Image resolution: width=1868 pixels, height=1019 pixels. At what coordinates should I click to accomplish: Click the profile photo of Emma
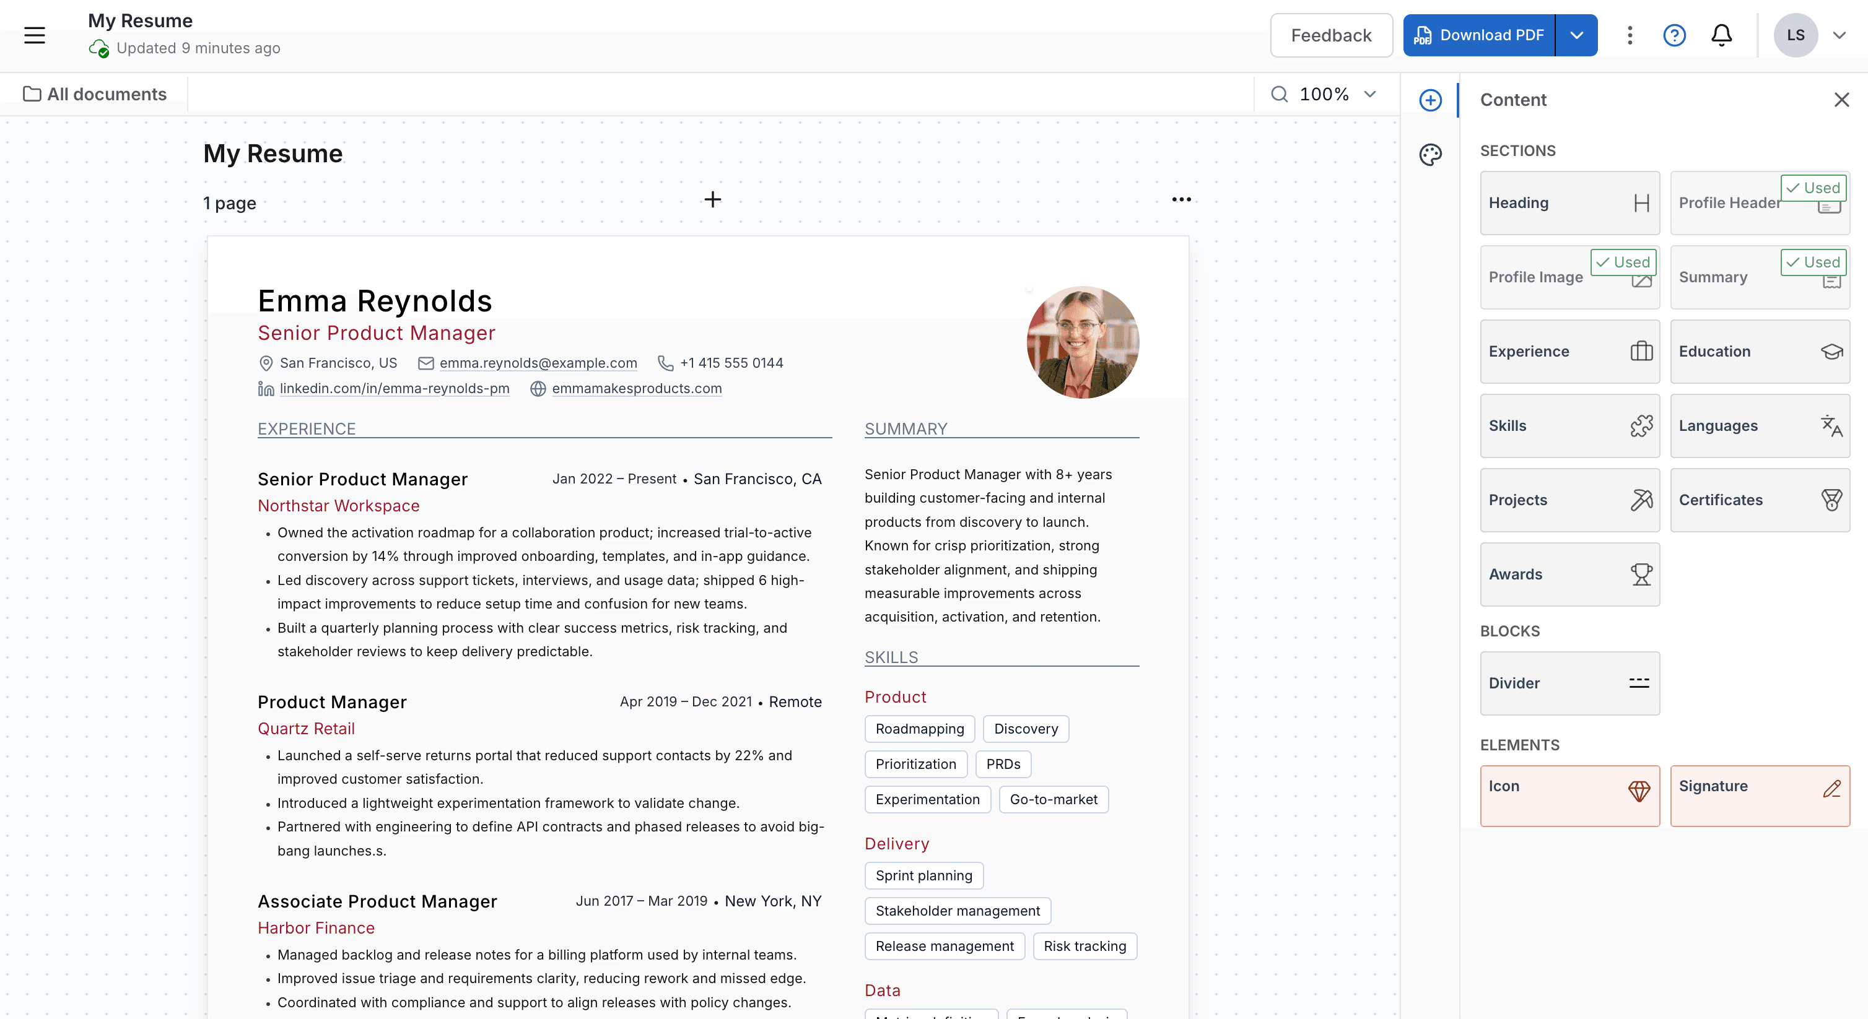tap(1082, 342)
